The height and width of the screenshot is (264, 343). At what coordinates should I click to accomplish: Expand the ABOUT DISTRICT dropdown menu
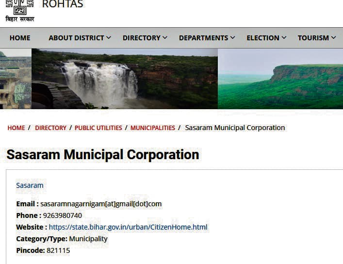point(77,38)
